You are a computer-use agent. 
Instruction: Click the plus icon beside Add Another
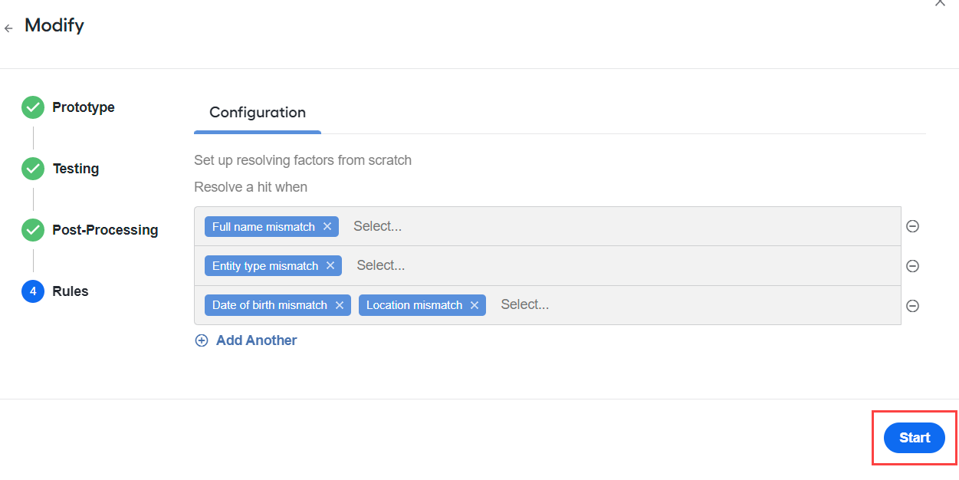202,340
